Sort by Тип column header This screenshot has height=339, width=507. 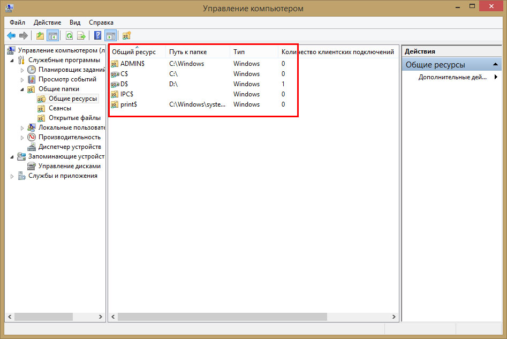click(x=254, y=52)
